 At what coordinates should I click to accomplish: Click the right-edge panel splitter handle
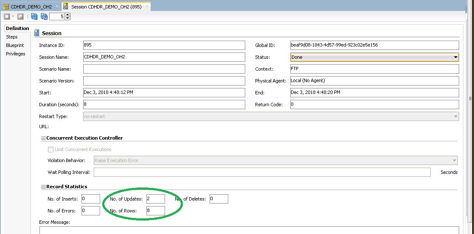pyautogui.click(x=471, y=98)
